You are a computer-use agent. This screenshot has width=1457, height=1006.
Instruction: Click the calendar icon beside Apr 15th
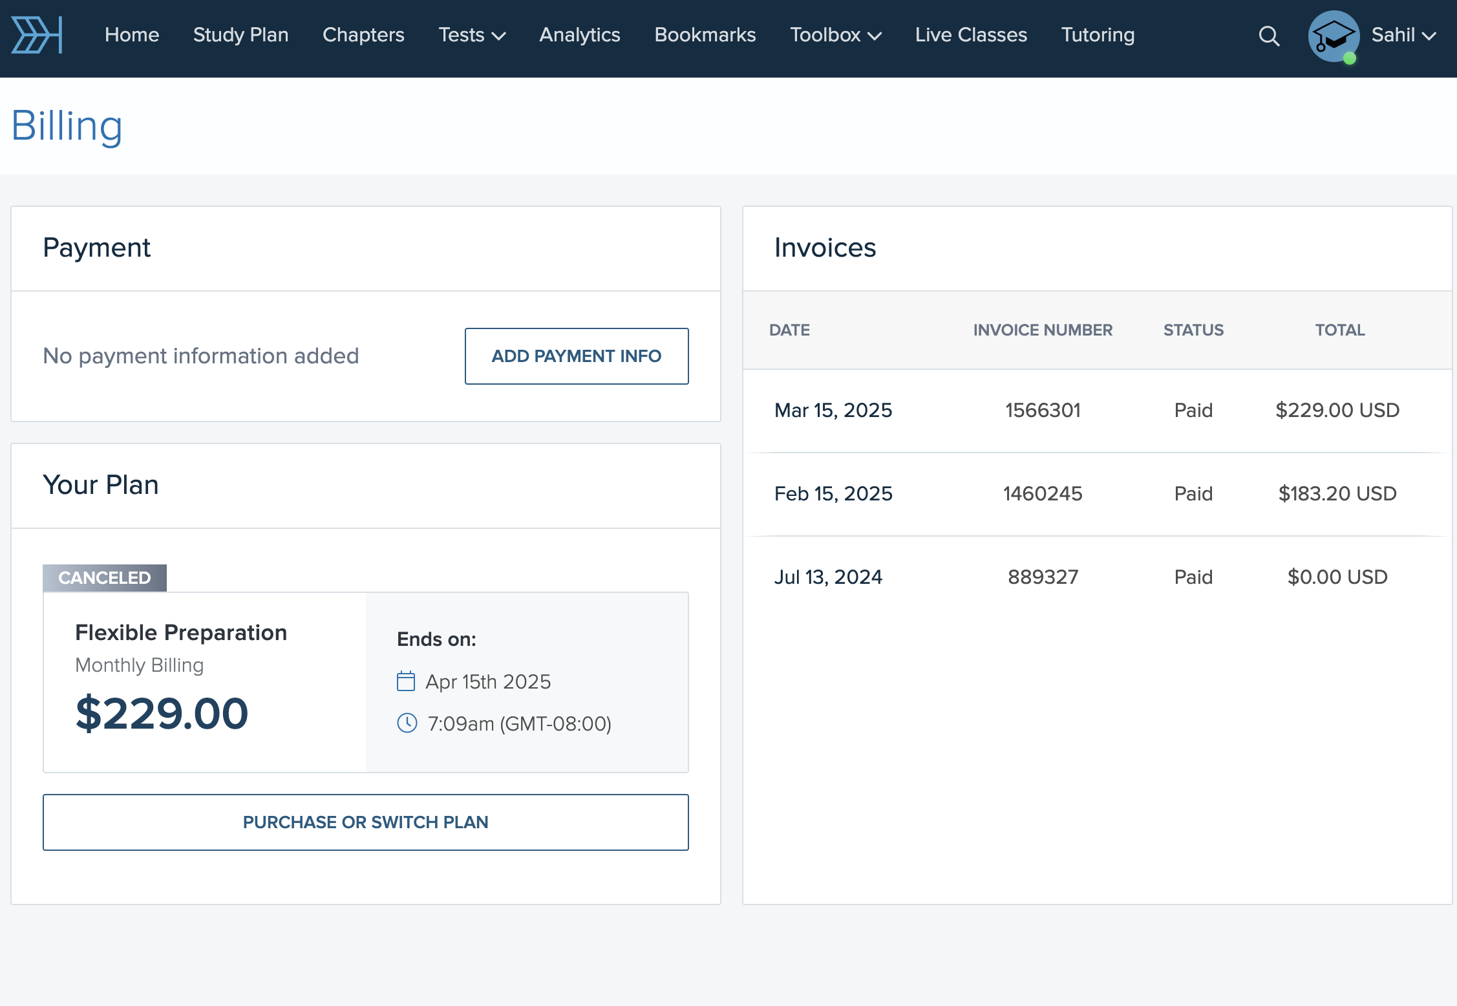[406, 681]
